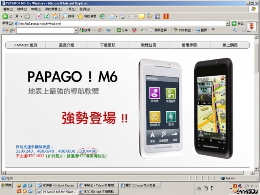Open the wrench settings dropdown arrow

pos(239,30)
